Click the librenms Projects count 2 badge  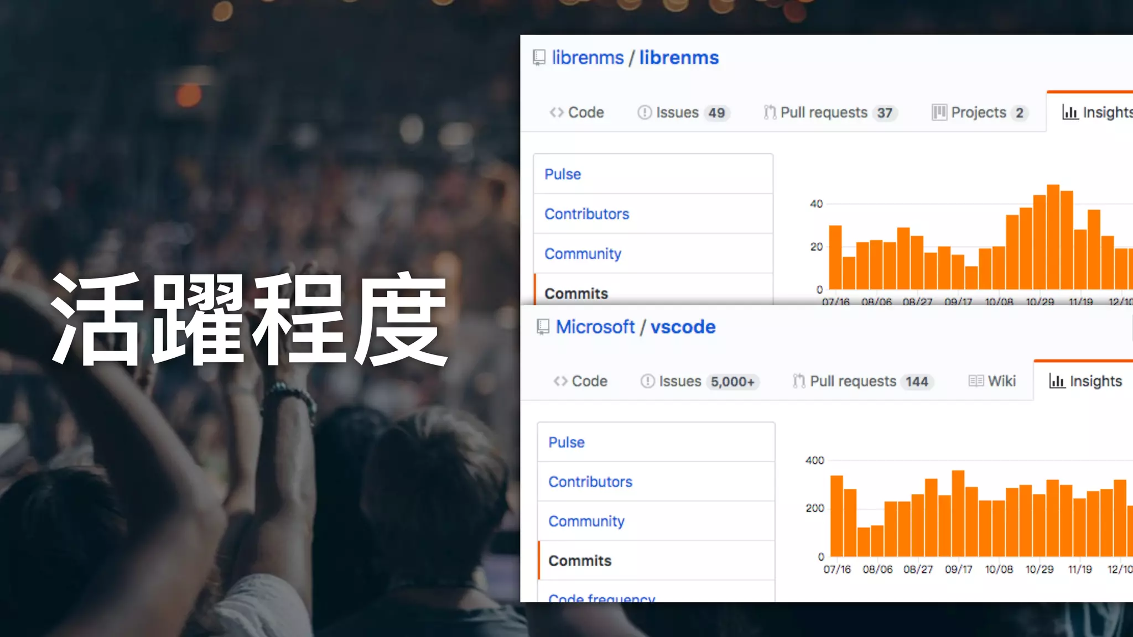1020,113
